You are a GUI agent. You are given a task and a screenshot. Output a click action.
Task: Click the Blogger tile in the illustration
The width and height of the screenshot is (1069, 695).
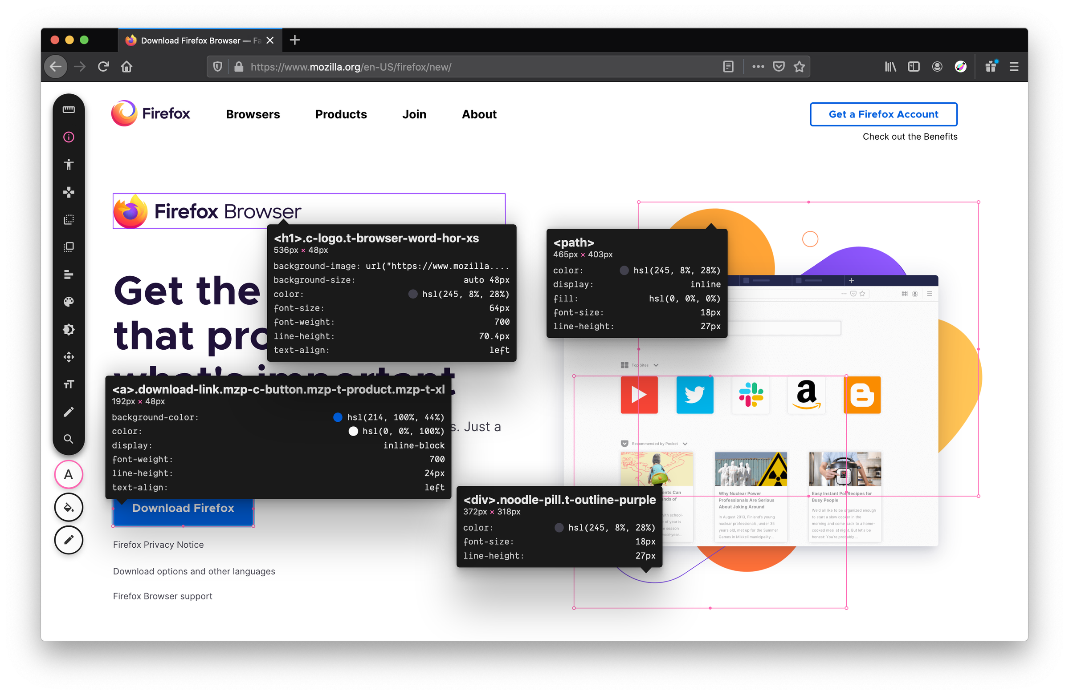pyautogui.click(x=862, y=395)
